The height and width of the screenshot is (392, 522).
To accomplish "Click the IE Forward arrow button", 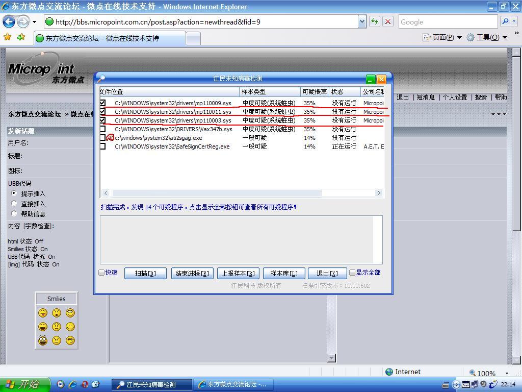I will pyautogui.click(x=23, y=22).
